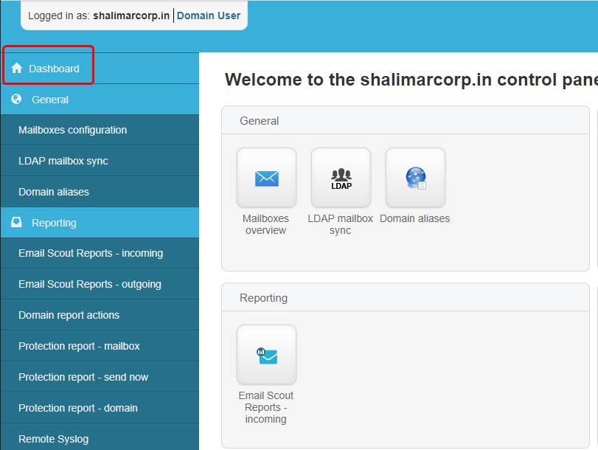
Task: Click the Domain User link
Action: tap(209, 15)
